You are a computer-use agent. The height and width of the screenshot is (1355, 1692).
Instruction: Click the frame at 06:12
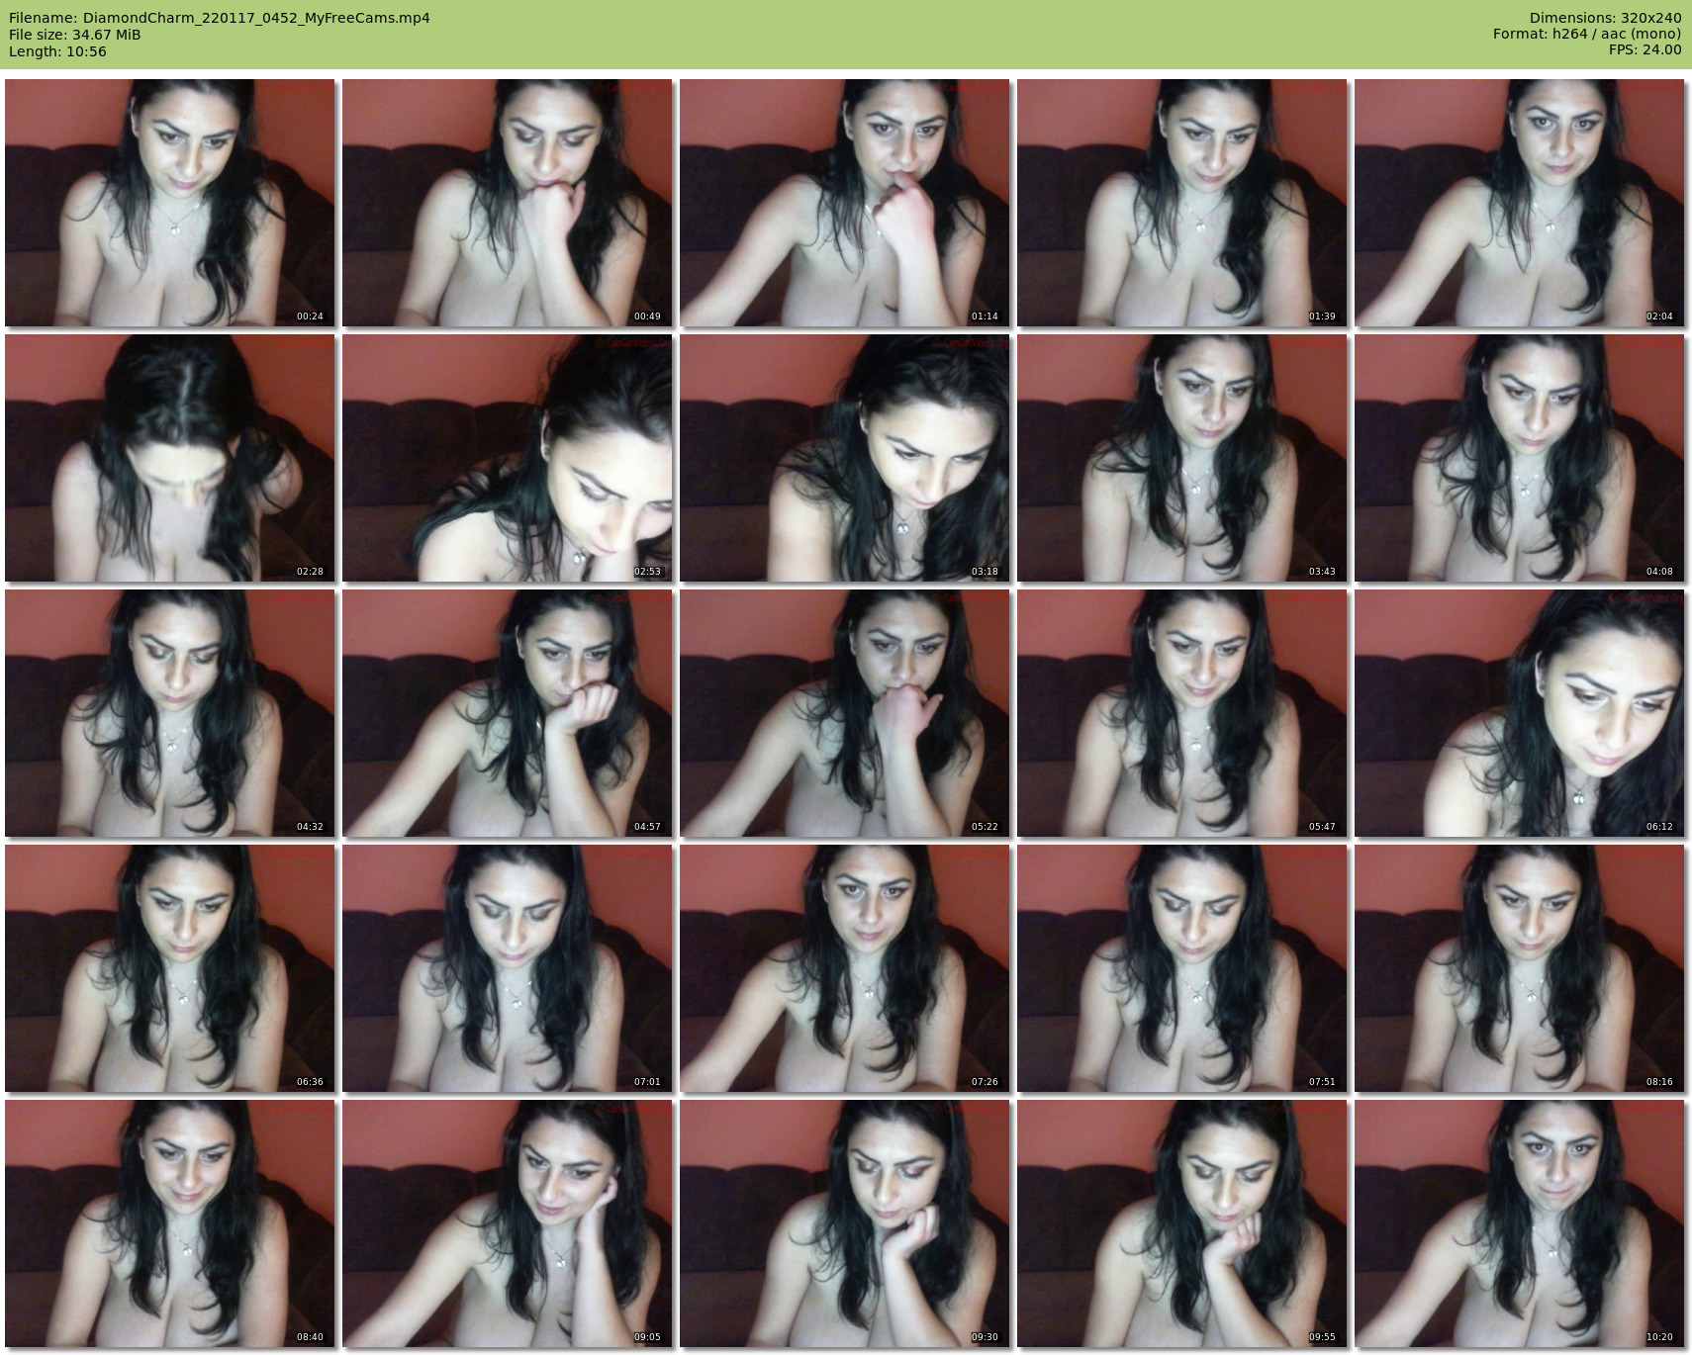[1520, 713]
